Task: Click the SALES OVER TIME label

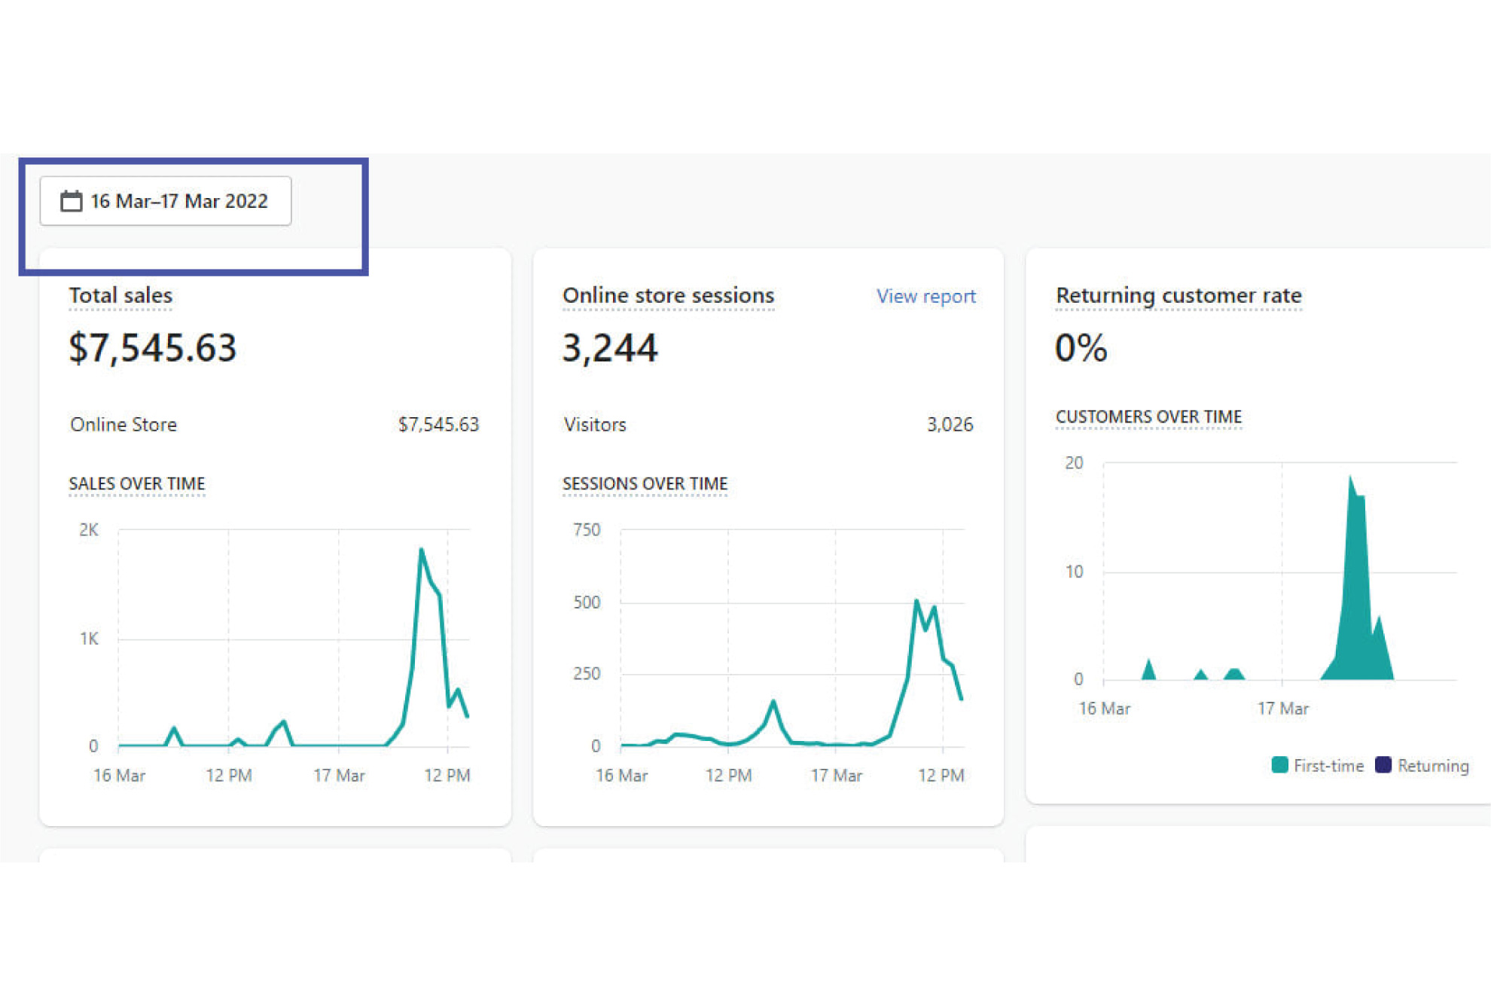Action: [x=136, y=483]
